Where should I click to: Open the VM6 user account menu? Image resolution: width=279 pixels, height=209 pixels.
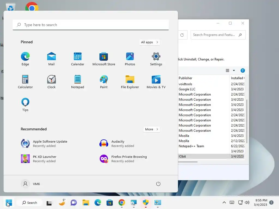pos(31,184)
